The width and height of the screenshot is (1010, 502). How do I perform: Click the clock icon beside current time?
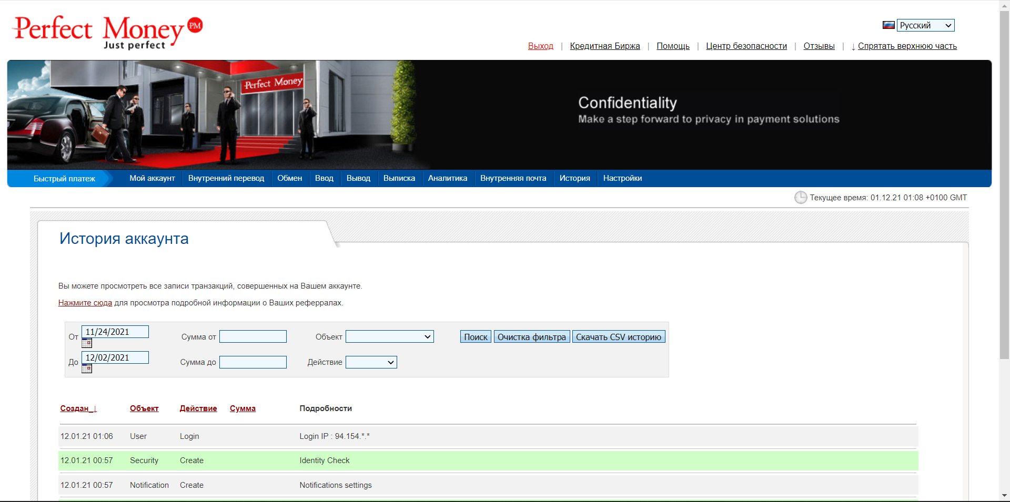(x=801, y=198)
